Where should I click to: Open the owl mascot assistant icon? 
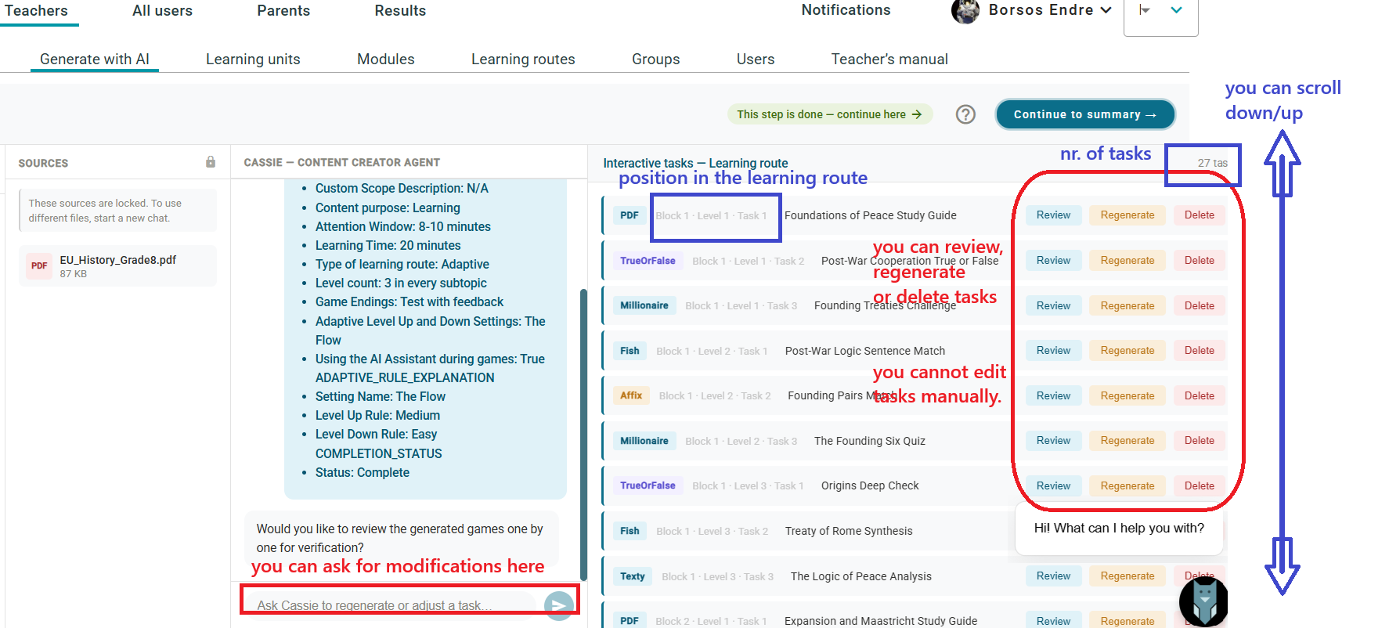(1203, 602)
